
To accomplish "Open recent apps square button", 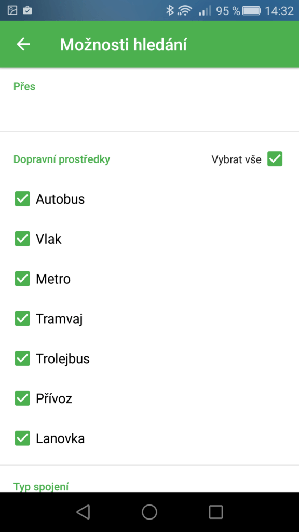I will pos(215,512).
